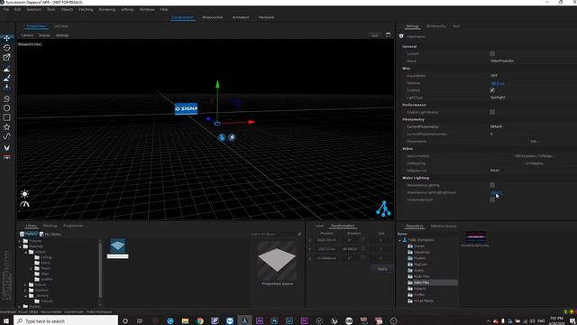Open the viewport Display menu
Image resolution: width=577 pixels, height=325 pixels.
[x=44, y=35]
